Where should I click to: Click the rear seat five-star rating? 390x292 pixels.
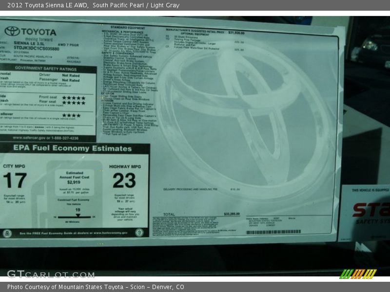click(73, 103)
